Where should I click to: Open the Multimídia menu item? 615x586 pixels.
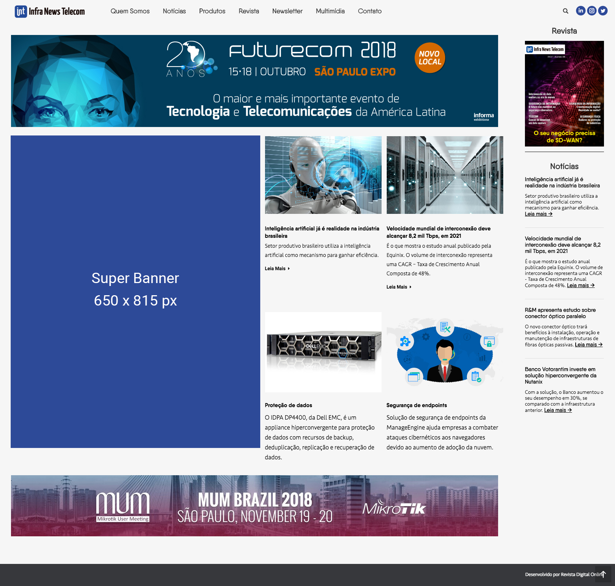pyautogui.click(x=330, y=11)
